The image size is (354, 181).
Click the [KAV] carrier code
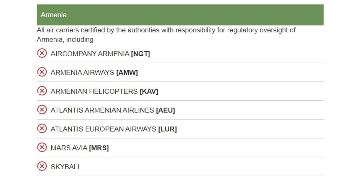click(149, 92)
